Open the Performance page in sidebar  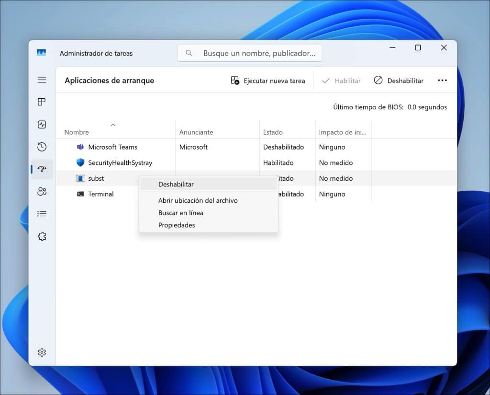pyautogui.click(x=42, y=125)
